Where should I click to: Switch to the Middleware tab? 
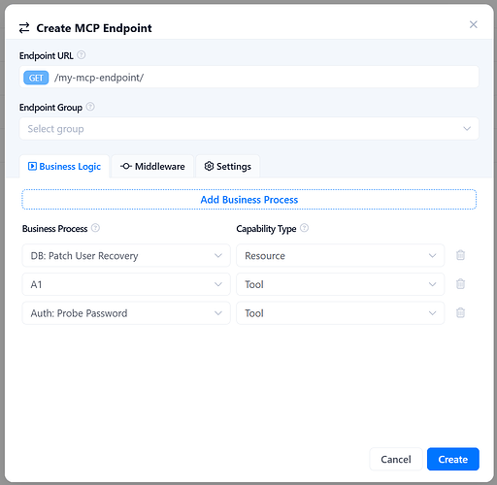click(152, 167)
